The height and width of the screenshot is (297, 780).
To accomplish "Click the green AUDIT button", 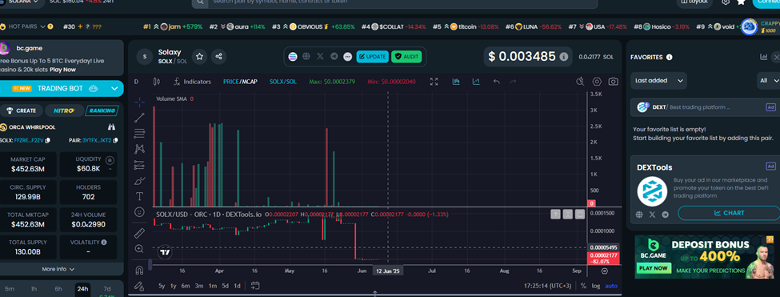I will 406,57.
